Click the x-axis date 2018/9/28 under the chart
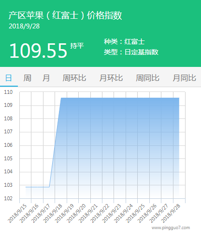Screen dimensions: 201x233 pos(171,213)
